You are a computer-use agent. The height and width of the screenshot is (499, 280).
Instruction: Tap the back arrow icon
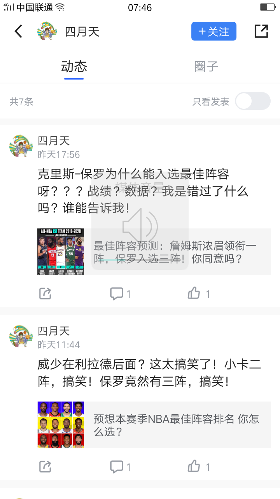tap(18, 31)
